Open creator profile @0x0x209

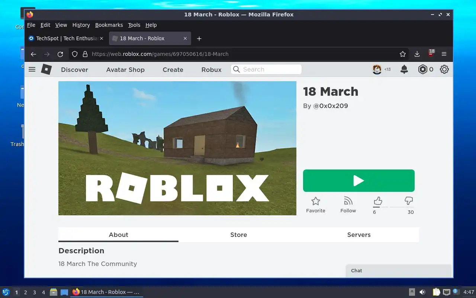click(x=331, y=106)
